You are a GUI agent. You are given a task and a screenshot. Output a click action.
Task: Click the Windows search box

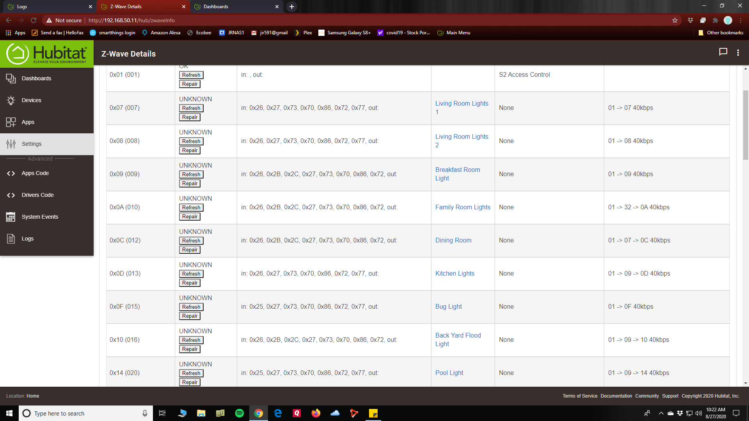click(x=86, y=413)
